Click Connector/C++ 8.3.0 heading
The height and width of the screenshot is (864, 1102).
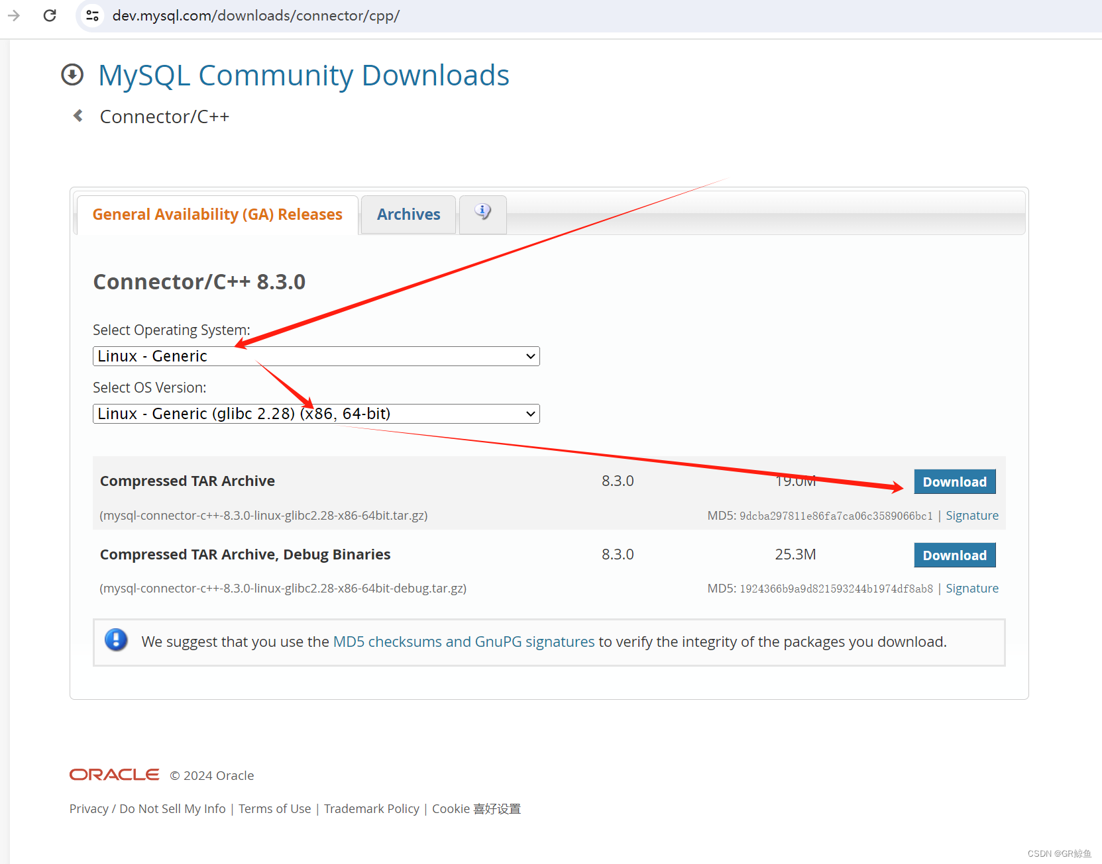pyautogui.click(x=199, y=282)
